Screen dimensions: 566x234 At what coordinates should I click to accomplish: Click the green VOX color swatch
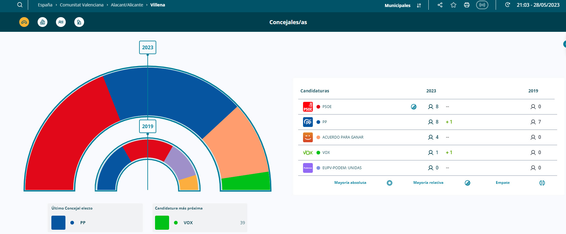pyautogui.click(x=162, y=223)
